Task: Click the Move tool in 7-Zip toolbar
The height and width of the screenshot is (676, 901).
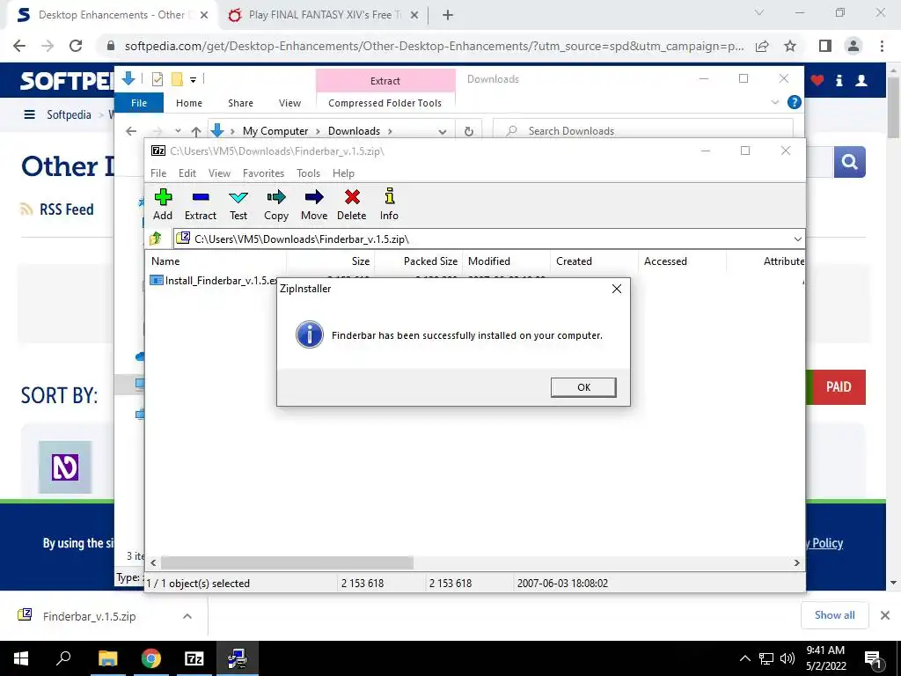Action: pyautogui.click(x=314, y=204)
